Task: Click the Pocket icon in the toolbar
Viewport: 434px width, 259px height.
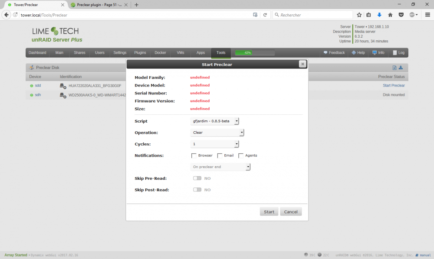Action: (401, 15)
